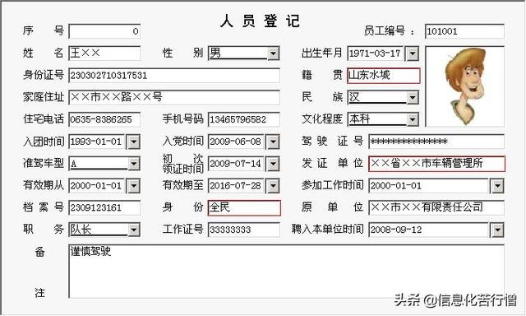Open the 出生年月 date dropdown
Image resolution: width=526 pixels, height=316 pixels.
[413, 53]
